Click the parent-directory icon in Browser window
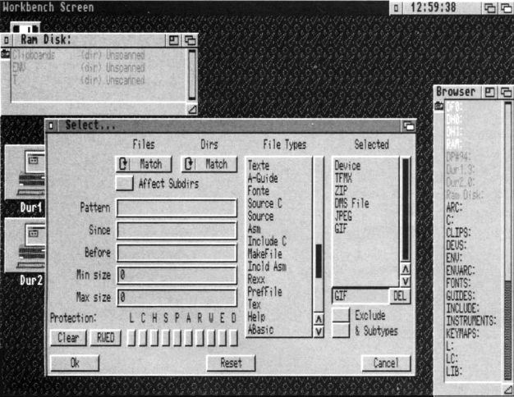Screen dimensions: 514x397 (x=438, y=106)
